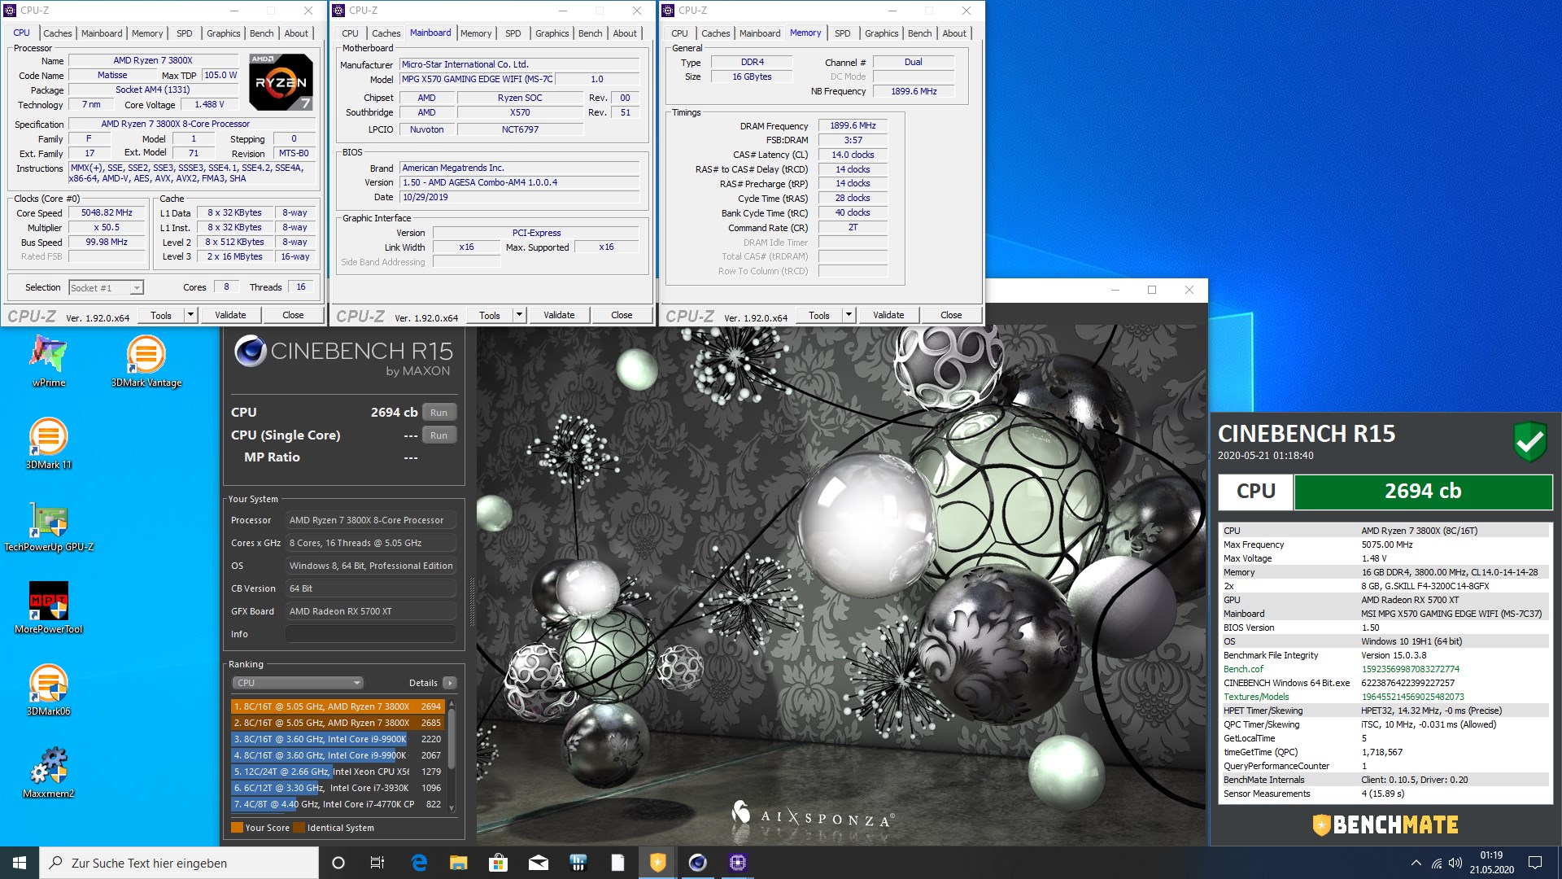
Task: Click the Cortana circle on taskbar
Action: click(338, 863)
